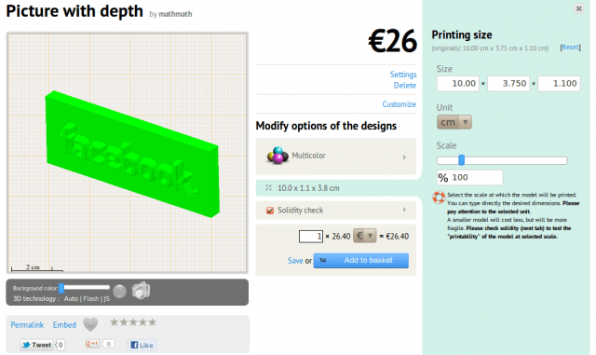Screen dimensions: 596x355
Task: Click the Google +1 button
Action: point(92,344)
